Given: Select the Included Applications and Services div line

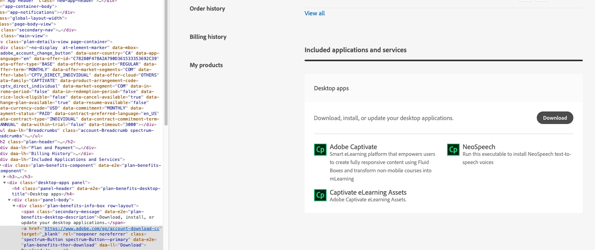Looking at the screenshot, I should pyautogui.click(x=63, y=159).
